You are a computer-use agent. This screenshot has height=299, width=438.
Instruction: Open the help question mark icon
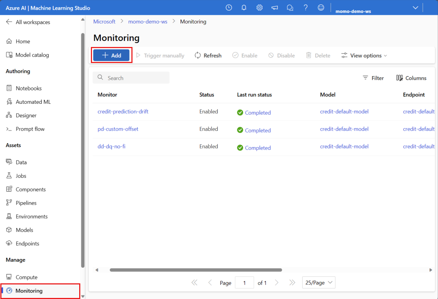click(x=306, y=8)
